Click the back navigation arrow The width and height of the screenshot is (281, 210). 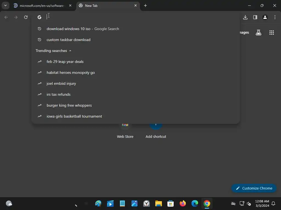6,17
